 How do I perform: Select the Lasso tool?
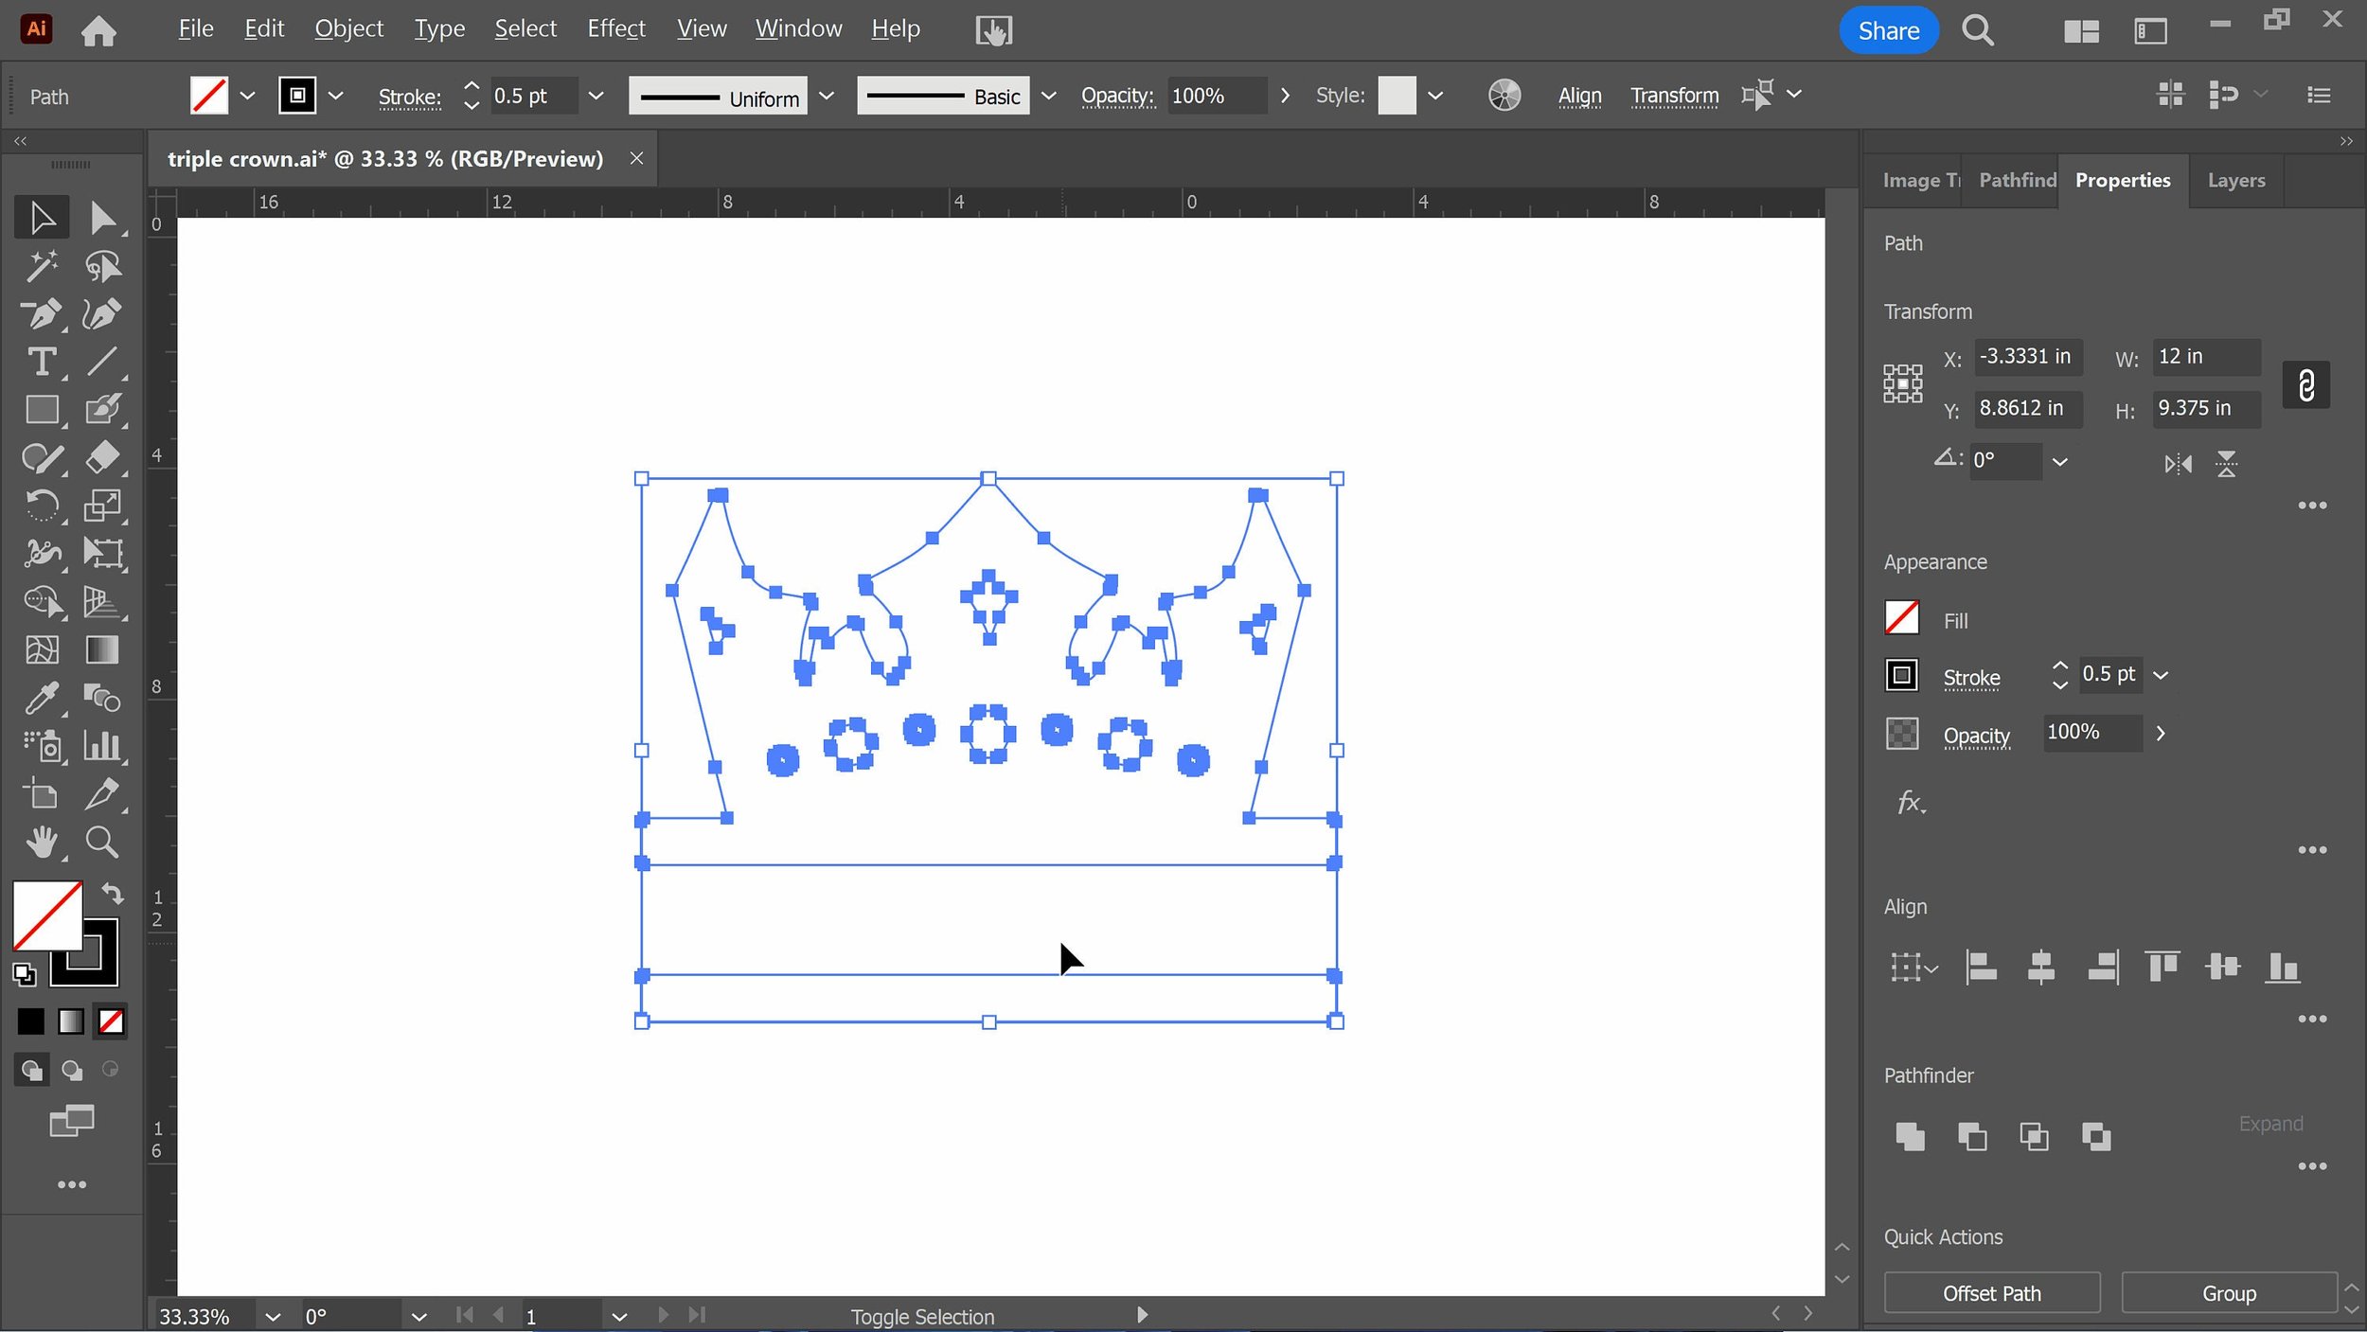click(x=102, y=266)
